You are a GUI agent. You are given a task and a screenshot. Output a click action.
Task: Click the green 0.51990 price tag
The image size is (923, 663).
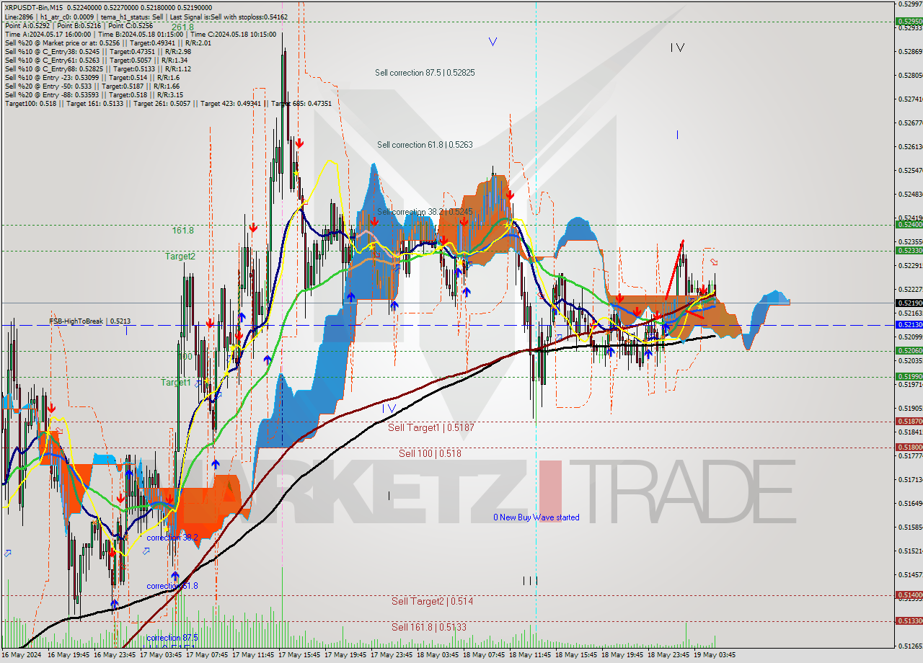click(909, 377)
